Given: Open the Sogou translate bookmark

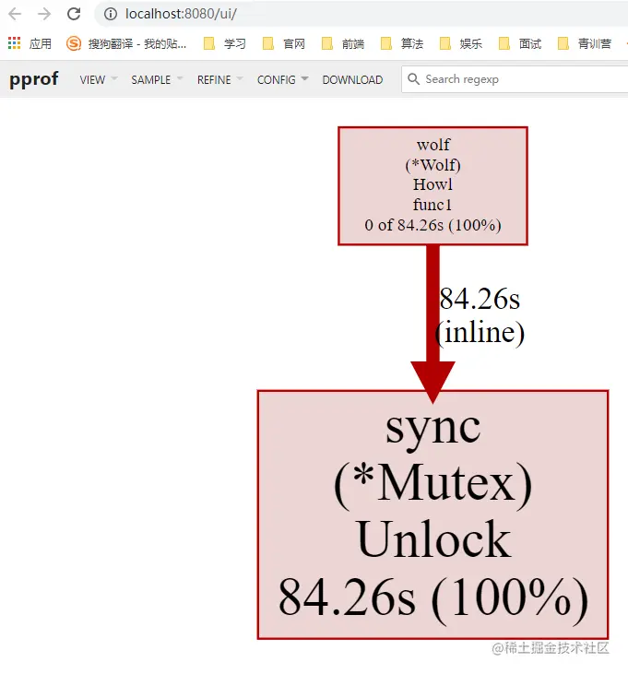Looking at the screenshot, I should tap(126, 43).
